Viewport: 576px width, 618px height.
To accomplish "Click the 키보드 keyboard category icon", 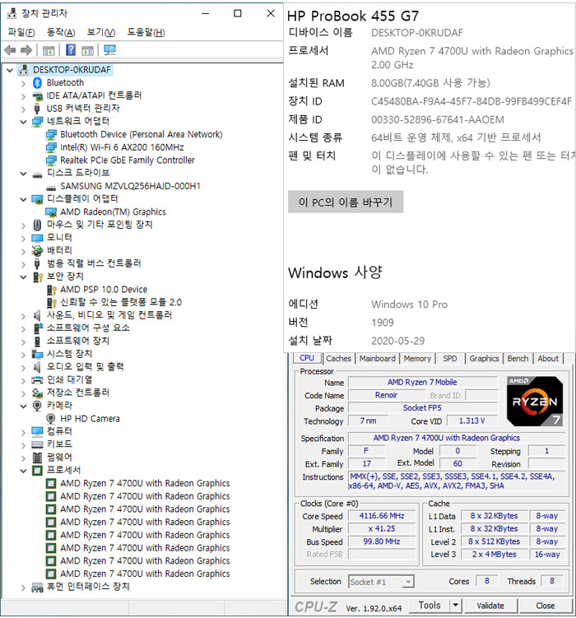I will 37,444.
